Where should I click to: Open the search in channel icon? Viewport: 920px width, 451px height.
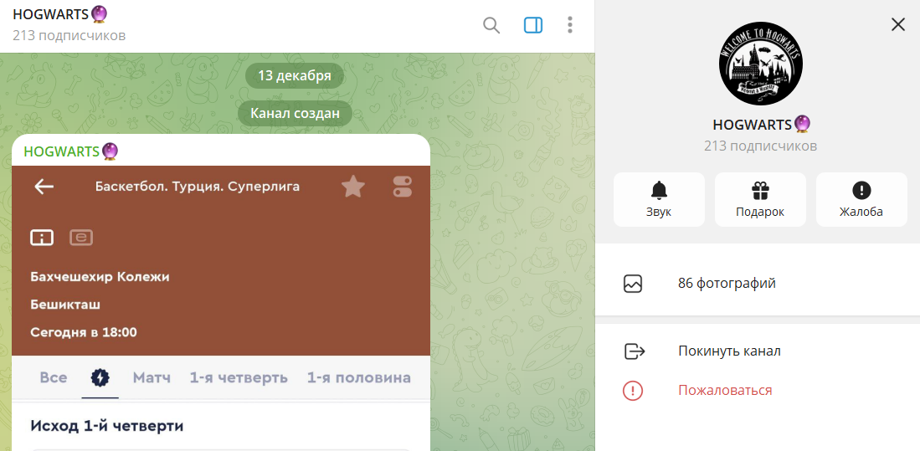[491, 25]
